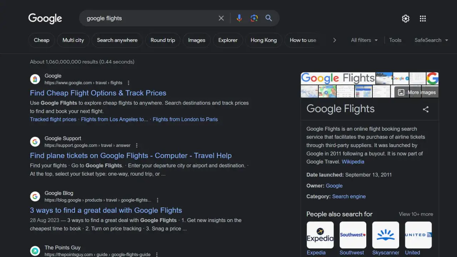Viewport: 457px width, 257px height.
Task: Start voice search with the microphone icon
Action: click(x=239, y=18)
